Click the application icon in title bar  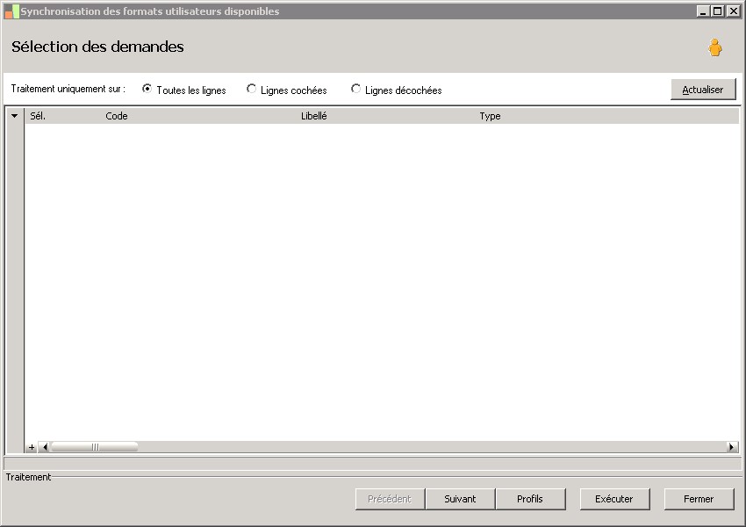11,11
